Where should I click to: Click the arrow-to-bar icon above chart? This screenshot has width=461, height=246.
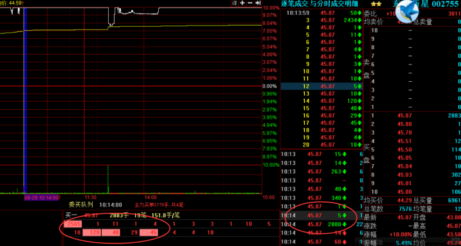[x=258, y=3]
